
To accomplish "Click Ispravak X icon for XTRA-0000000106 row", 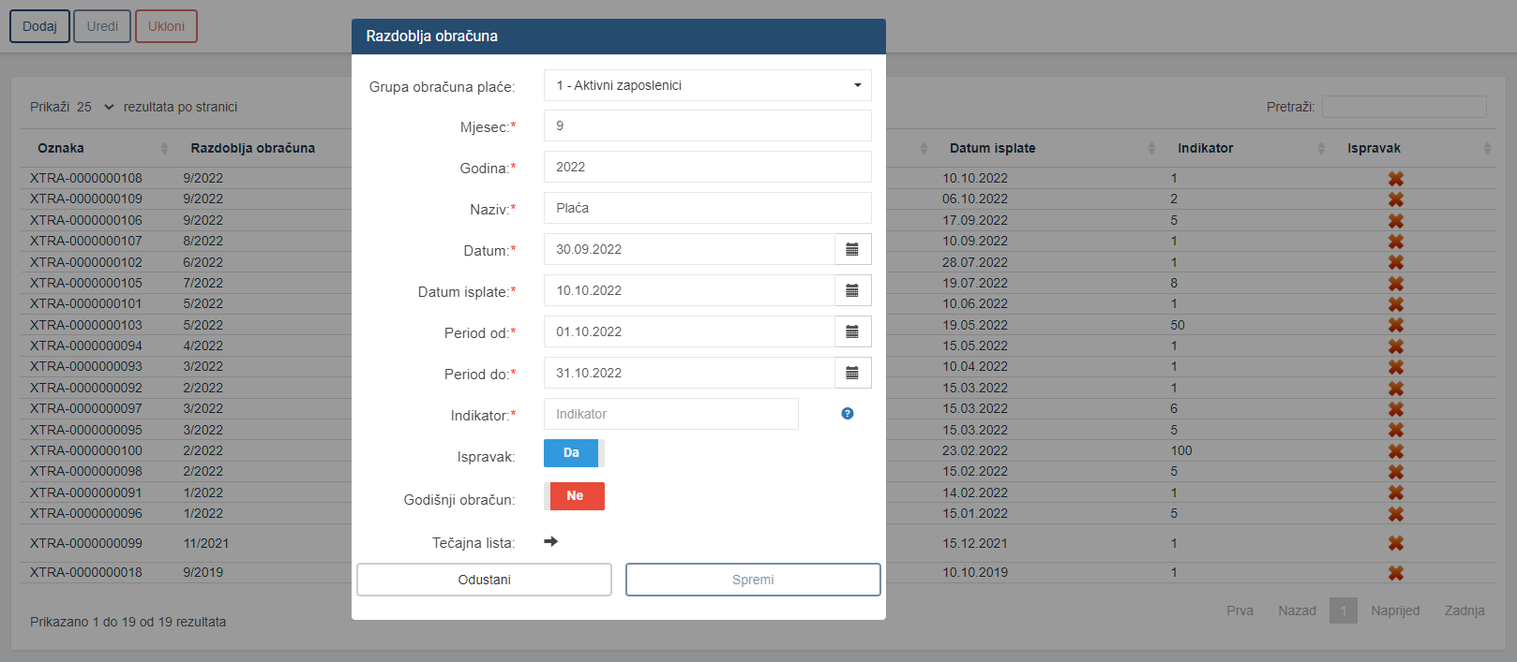I will coord(1396,220).
